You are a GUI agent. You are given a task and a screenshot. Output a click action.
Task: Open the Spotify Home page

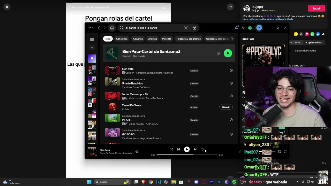[x=112, y=28]
